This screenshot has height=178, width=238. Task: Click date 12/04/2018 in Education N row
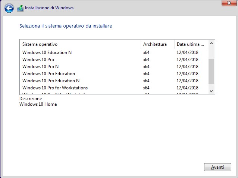click(x=188, y=53)
